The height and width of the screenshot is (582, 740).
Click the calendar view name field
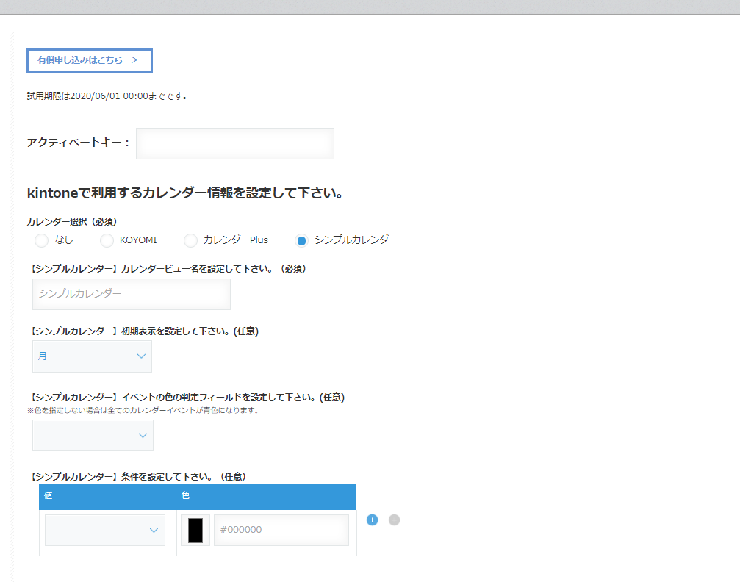(x=132, y=294)
